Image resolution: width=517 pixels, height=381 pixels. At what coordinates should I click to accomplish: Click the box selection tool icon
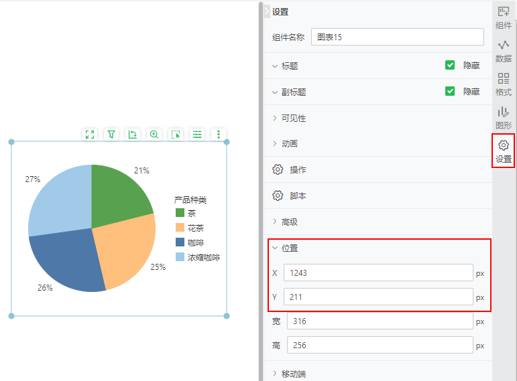[x=176, y=135]
